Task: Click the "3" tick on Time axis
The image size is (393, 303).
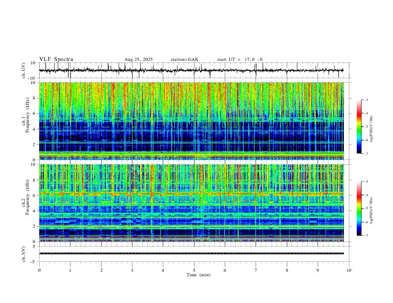Action: coord(132,270)
